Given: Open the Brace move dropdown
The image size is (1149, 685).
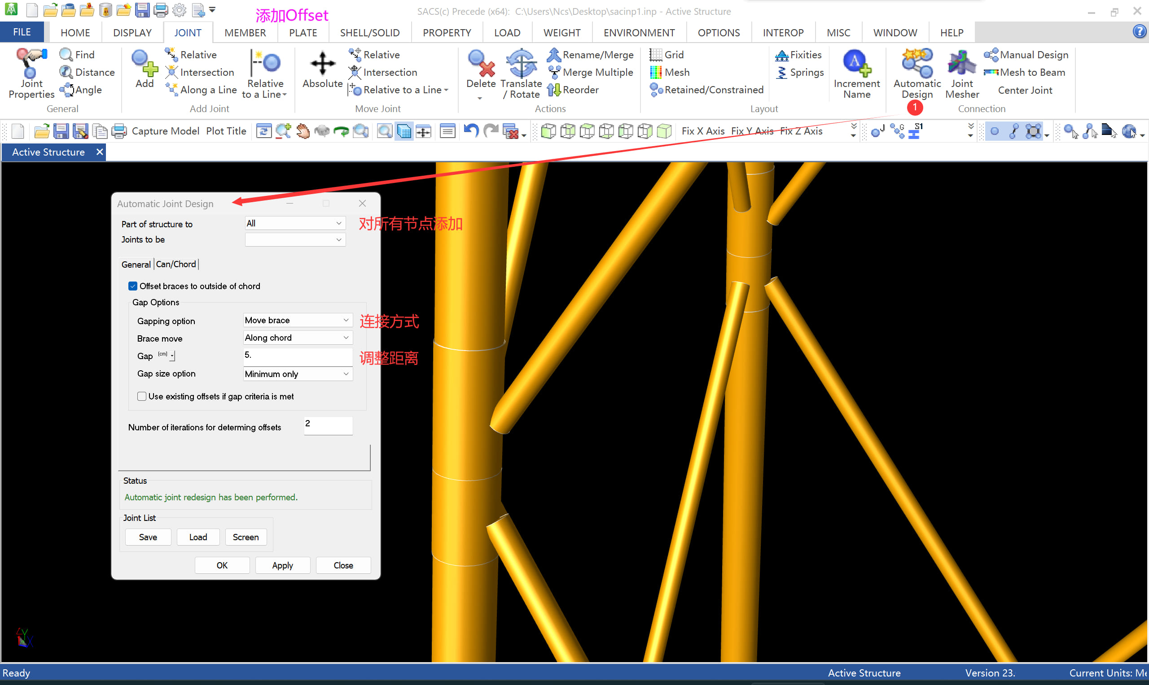Looking at the screenshot, I should coord(346,338).
